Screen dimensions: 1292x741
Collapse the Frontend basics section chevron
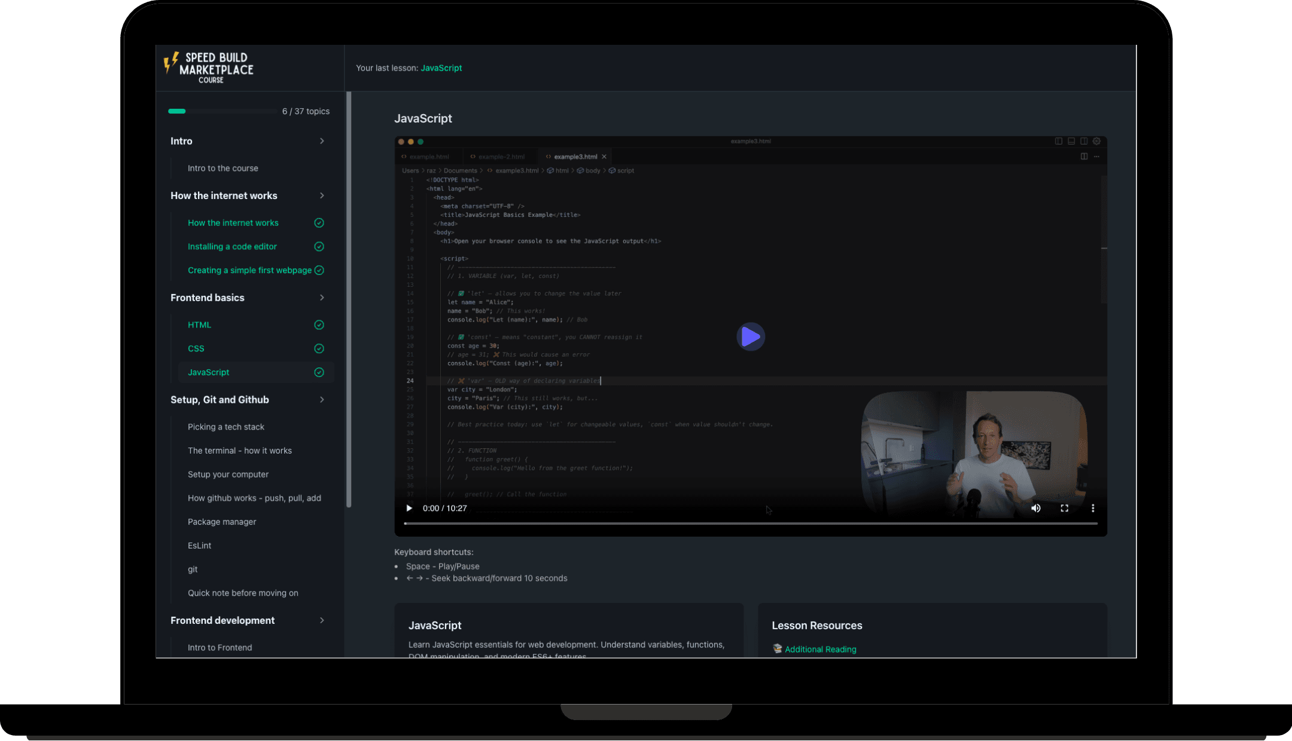(322, 298)
